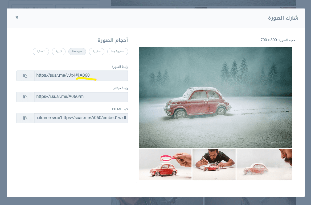Copy the direct link رابط مباشر
This screenshot has height=205, width=311.
[x=25, y=97]
